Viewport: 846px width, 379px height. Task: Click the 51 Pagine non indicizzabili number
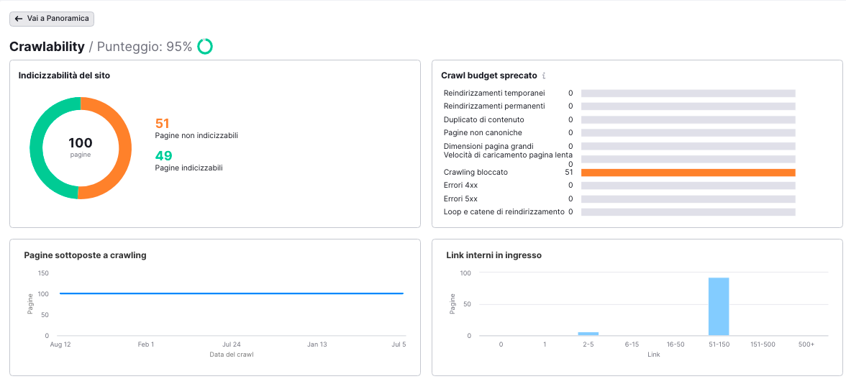click(162, 124)
